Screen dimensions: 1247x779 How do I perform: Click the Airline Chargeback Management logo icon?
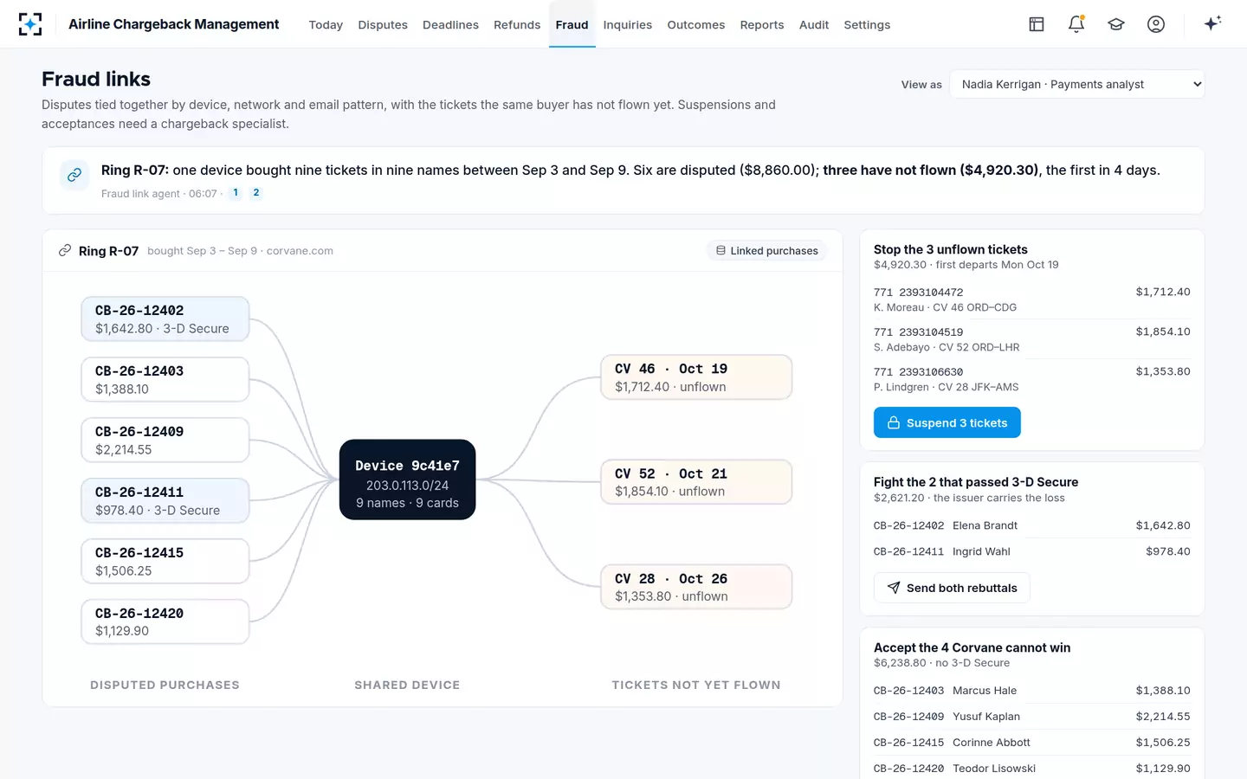(x=30, y=24)
